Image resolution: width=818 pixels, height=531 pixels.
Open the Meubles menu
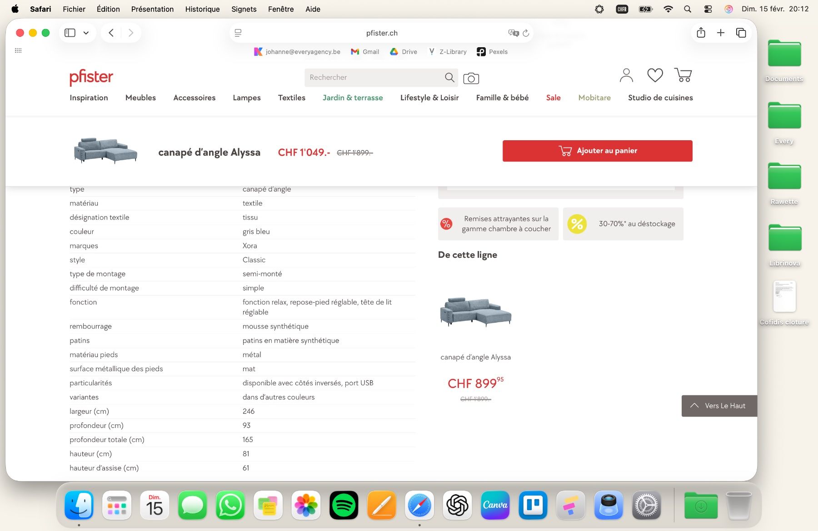140,98
